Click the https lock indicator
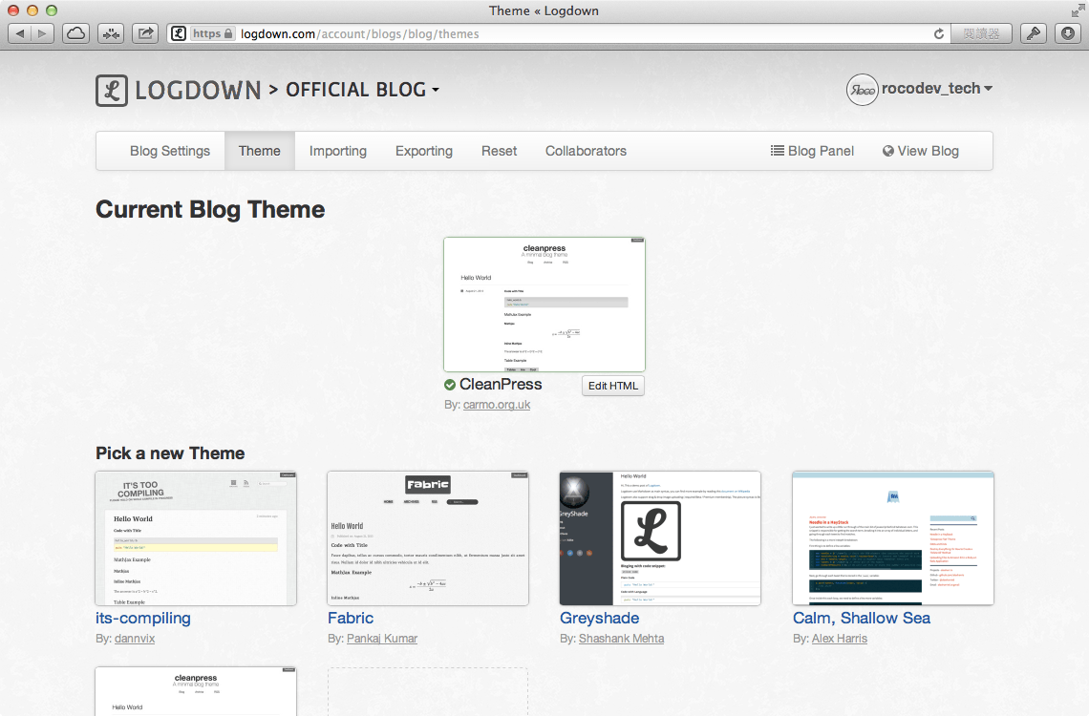Image resolution: width=1089 pixels, height=716 pixels. pyautogui.click(x=212, y=33)
